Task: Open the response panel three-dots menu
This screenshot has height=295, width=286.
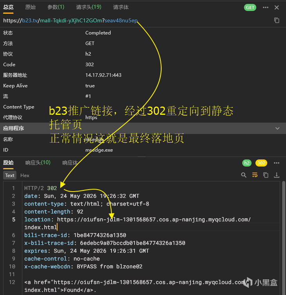Action: coord(277,163)
